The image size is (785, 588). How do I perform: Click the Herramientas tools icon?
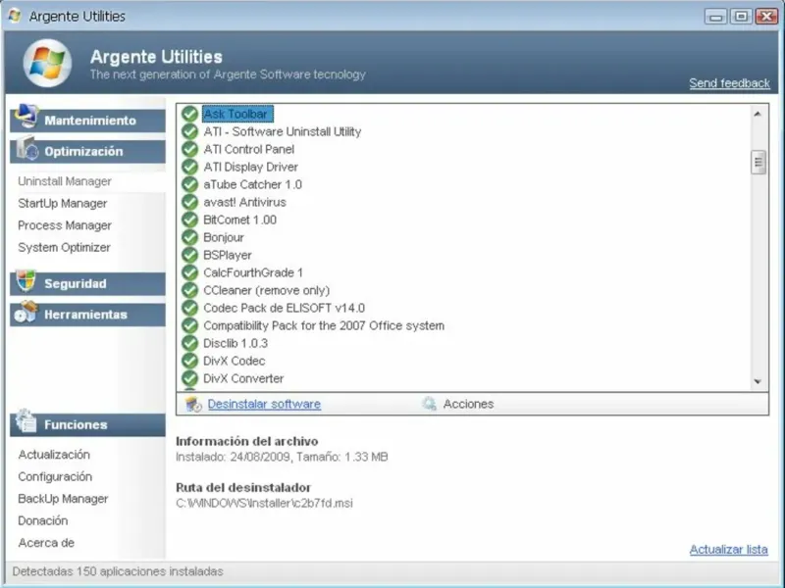point(26,312)
